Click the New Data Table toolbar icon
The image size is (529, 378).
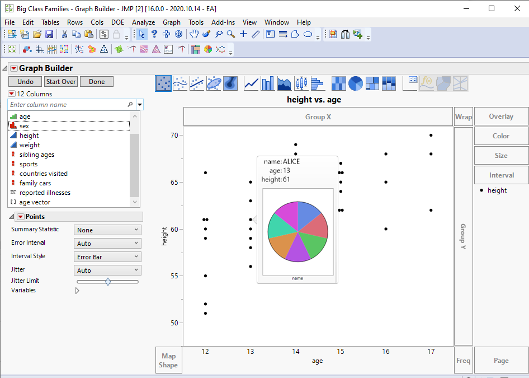[x=12, y=34]
